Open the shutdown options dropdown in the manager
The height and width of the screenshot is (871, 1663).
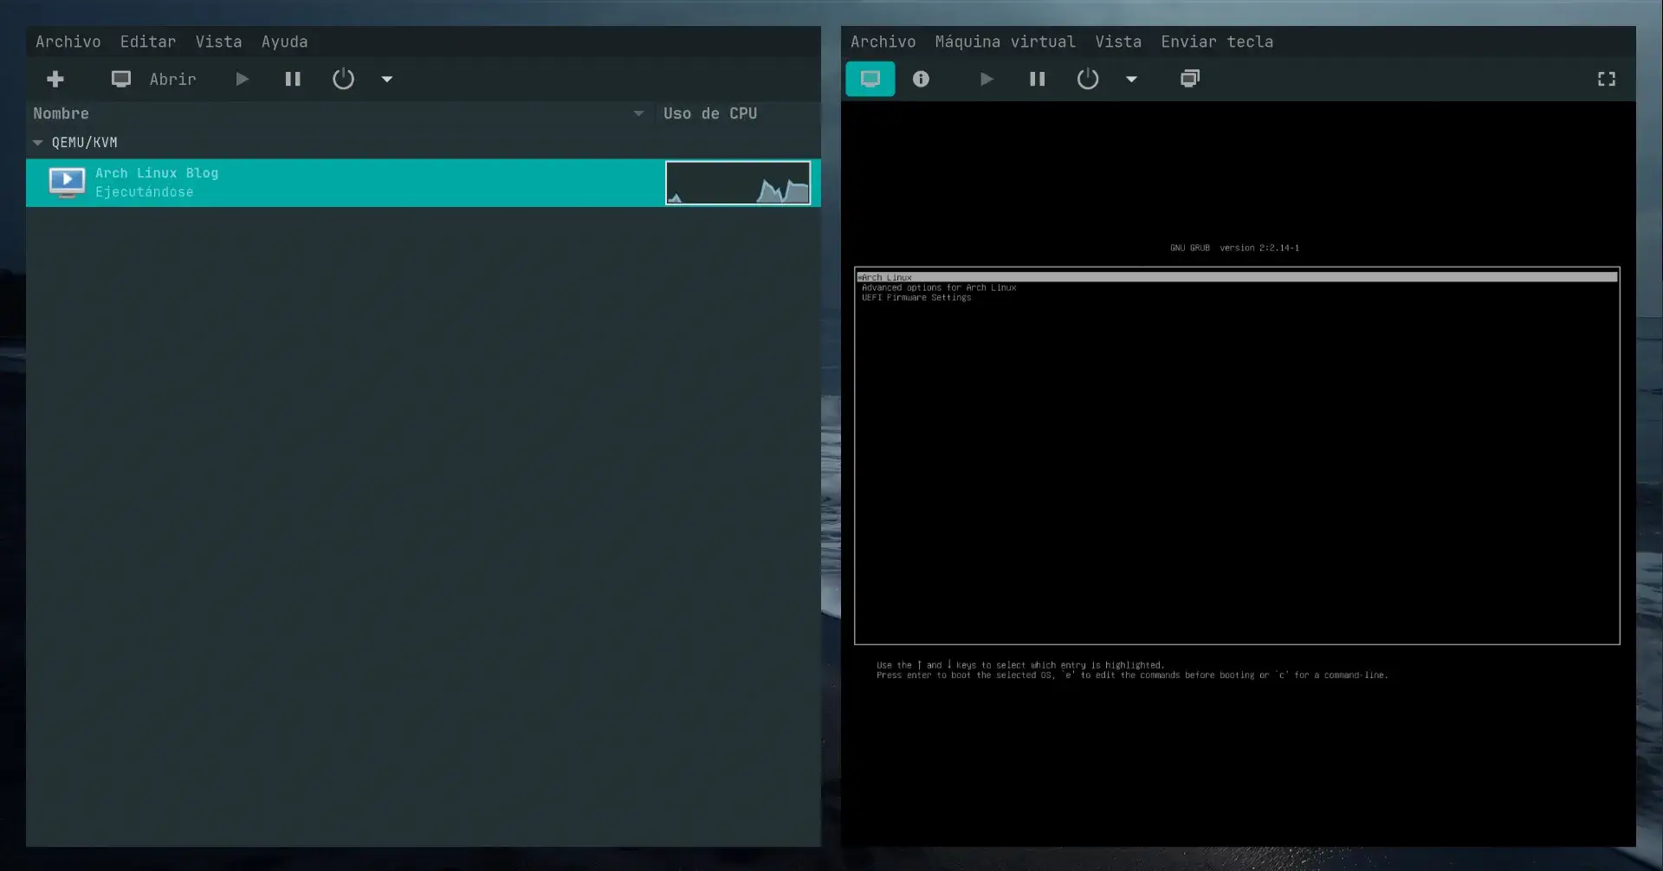tap(386, 79)
